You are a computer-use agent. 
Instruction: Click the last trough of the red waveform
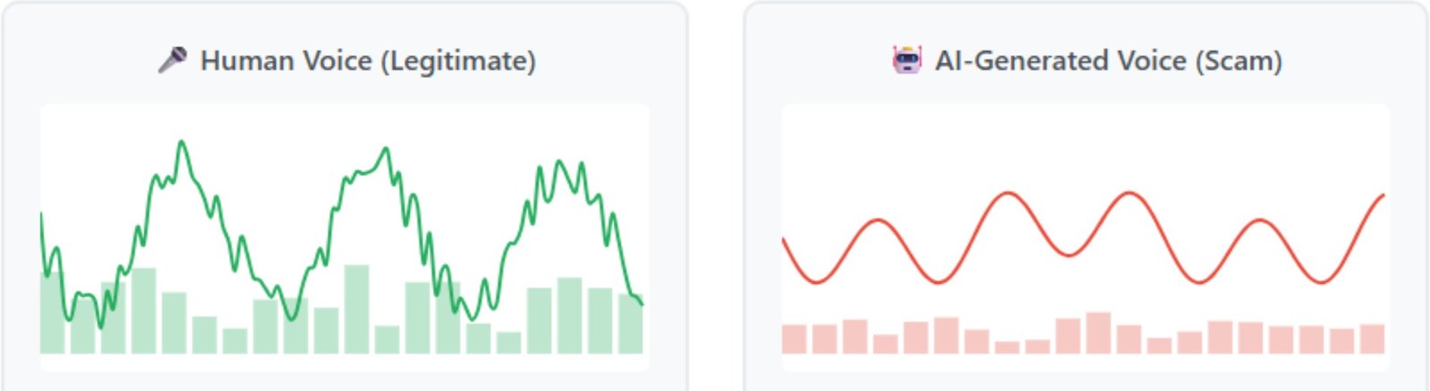point(1321,283)
